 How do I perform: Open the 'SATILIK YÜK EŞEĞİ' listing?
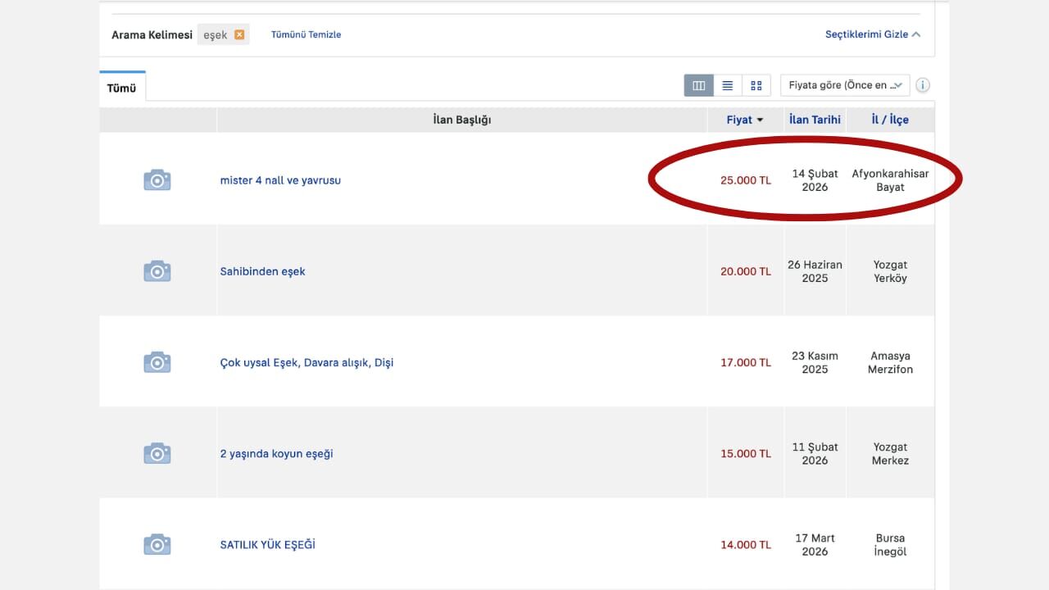[267, 545]
